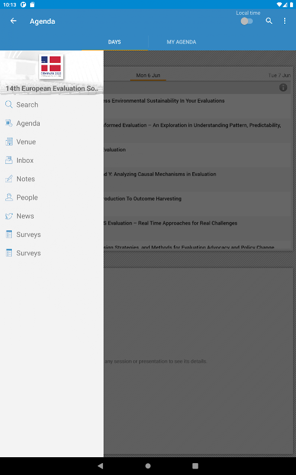The height and width of the screenshot is (475, 296).
Task: Click the Denmark 2022 event logo
Action: (x=51, y=66)
